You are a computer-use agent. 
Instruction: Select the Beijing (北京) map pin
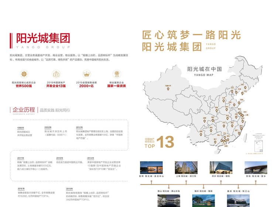point(232,91)
